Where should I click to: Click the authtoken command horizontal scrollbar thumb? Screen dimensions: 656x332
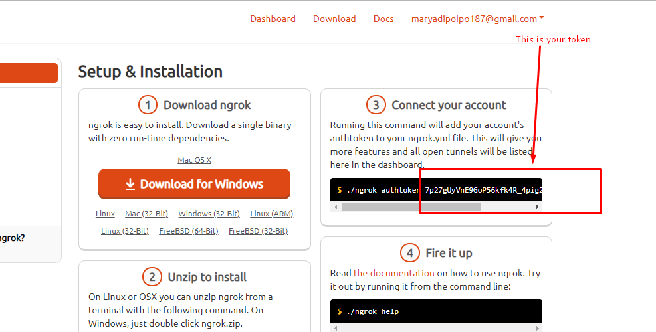411,207
